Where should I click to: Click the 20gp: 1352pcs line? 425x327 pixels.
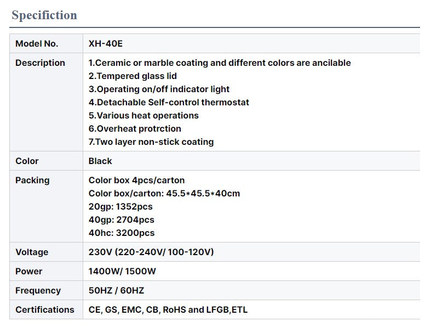[120, 207]
